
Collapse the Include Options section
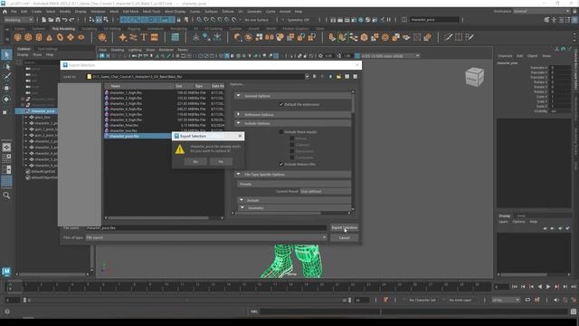point(239,123)
